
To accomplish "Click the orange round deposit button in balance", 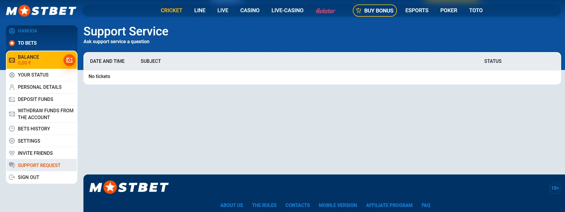I will 69,60.
